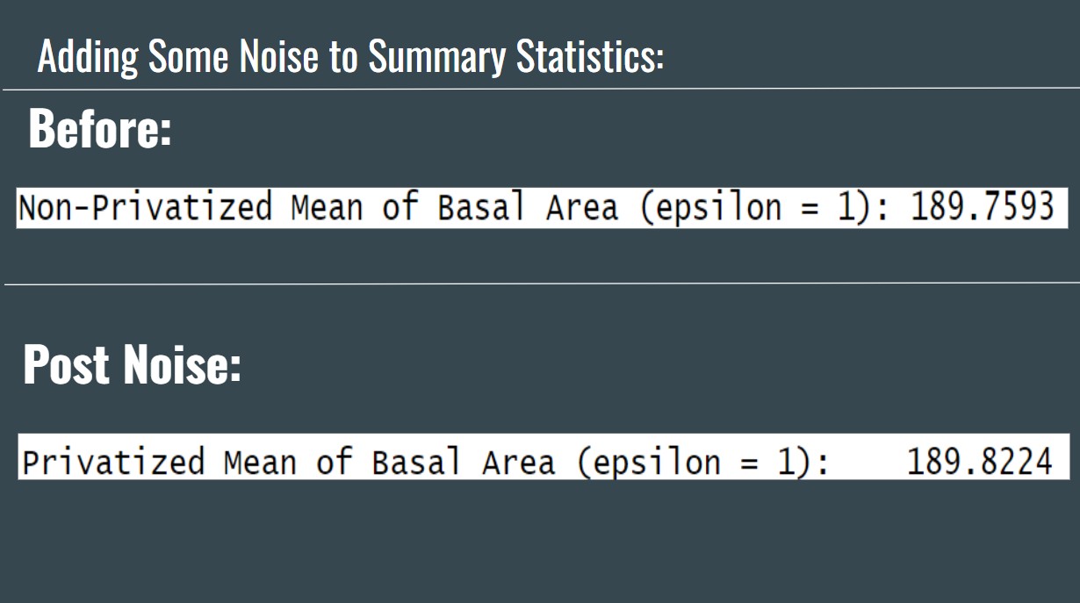Click the word 'Adding' in the title
Screen dimensions: 1080x603
coord(87,58)
